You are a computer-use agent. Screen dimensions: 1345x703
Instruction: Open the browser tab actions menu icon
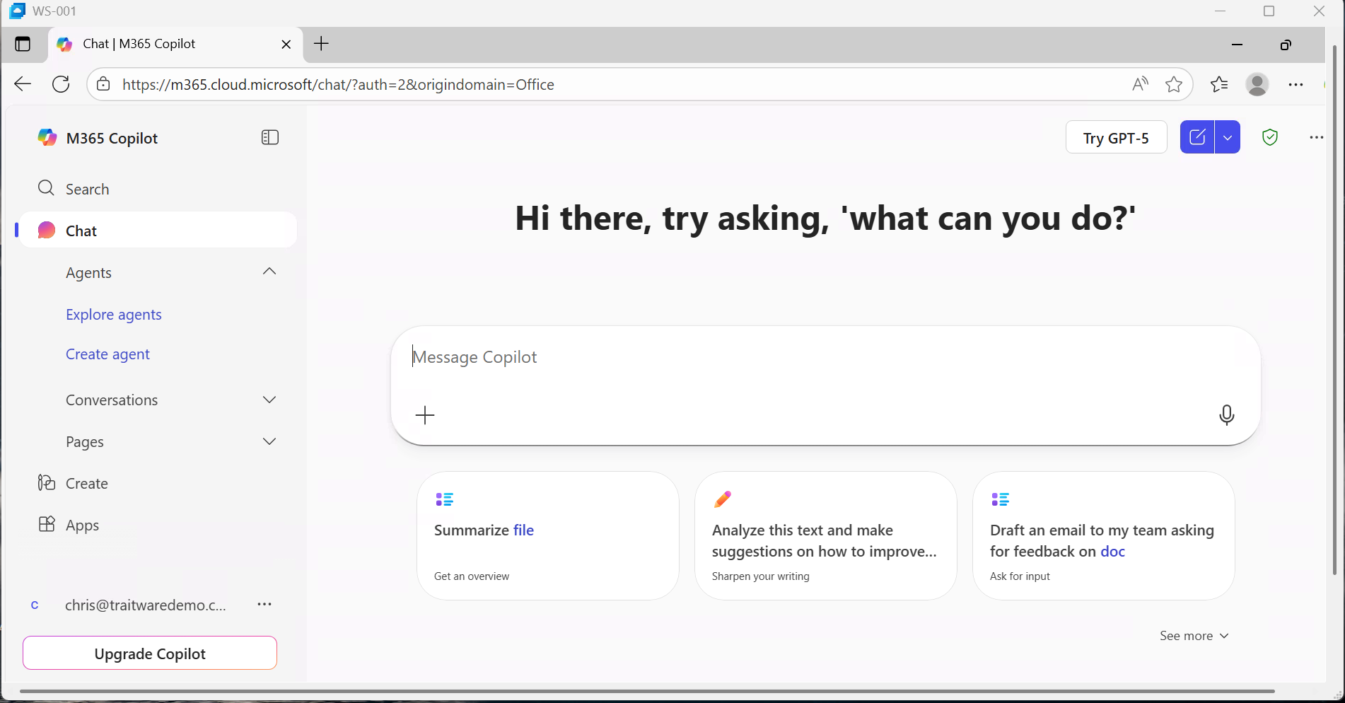tap(23, 44)
